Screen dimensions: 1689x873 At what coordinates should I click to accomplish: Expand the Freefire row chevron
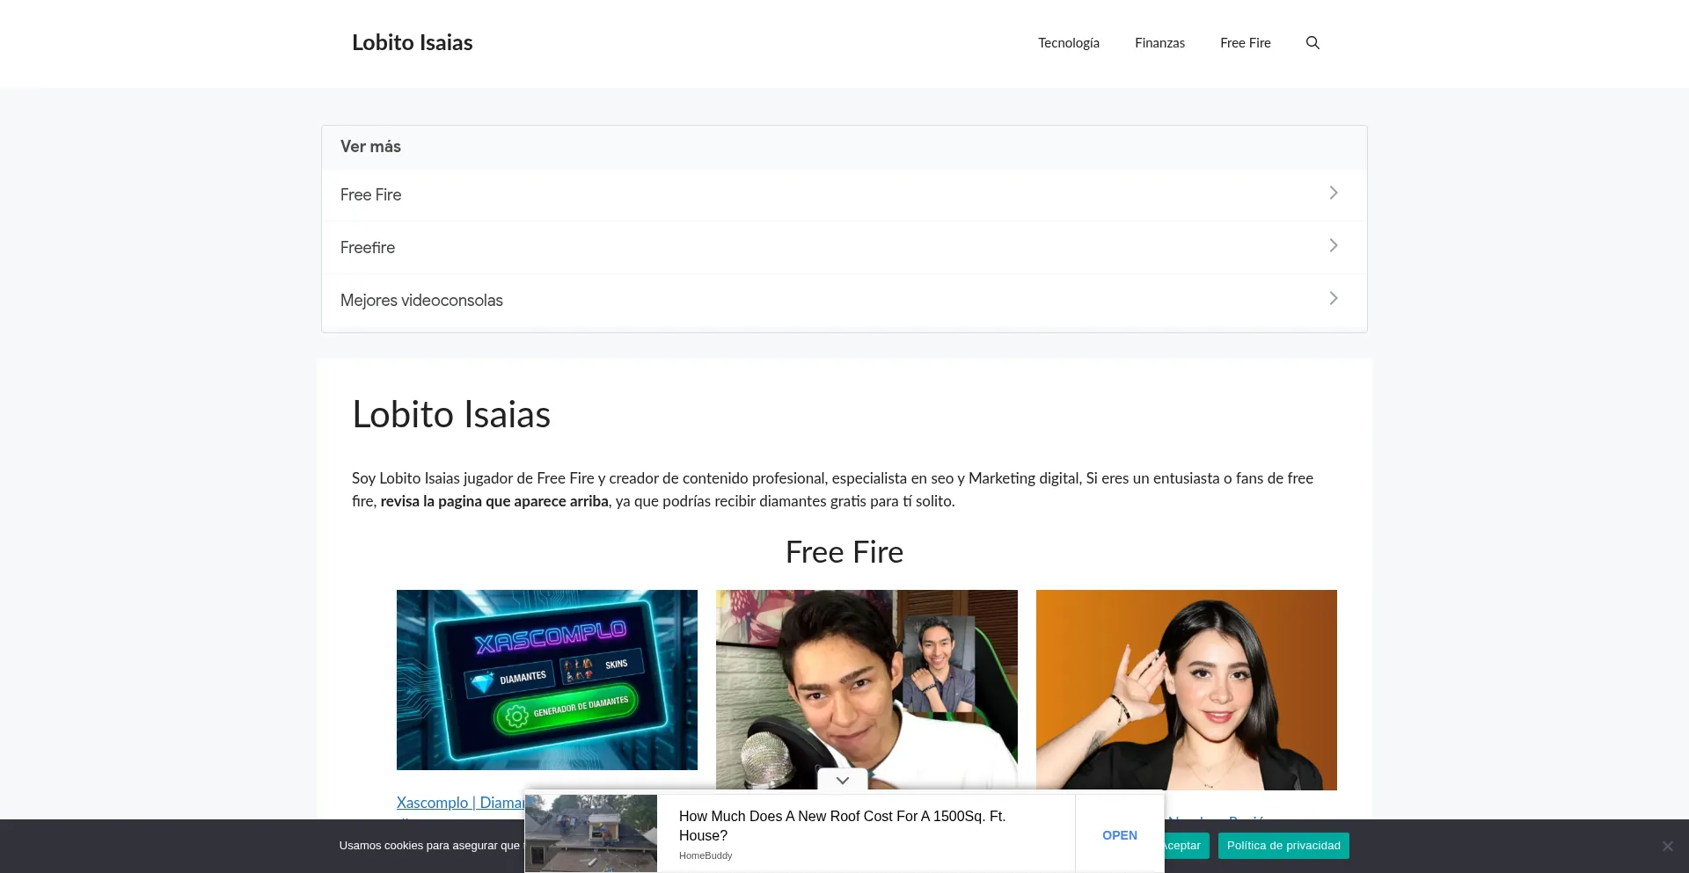[x=1334, y=246]
